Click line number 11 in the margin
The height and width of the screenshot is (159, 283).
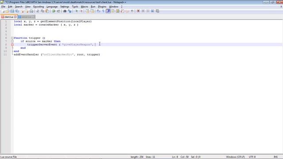(5, 54)
